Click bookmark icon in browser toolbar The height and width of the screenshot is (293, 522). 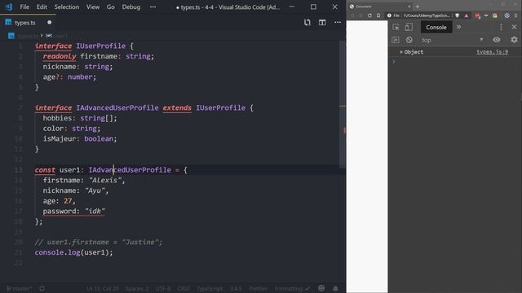coord(378,15)
